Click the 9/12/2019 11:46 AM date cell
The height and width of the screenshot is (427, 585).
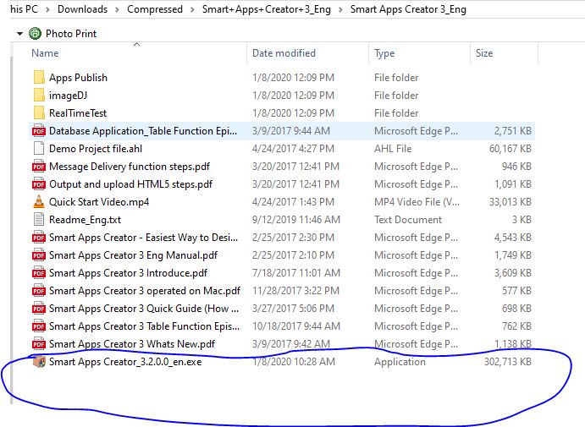tap(295, 220)
